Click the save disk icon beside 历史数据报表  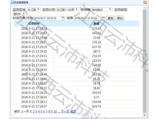tap(12, 2)
